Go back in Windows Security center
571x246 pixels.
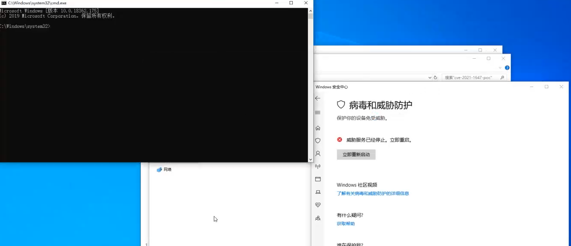(318, 98)
